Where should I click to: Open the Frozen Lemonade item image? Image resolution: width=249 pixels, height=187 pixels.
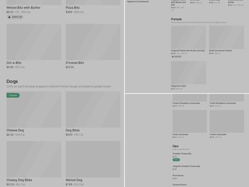click(227, 121)
